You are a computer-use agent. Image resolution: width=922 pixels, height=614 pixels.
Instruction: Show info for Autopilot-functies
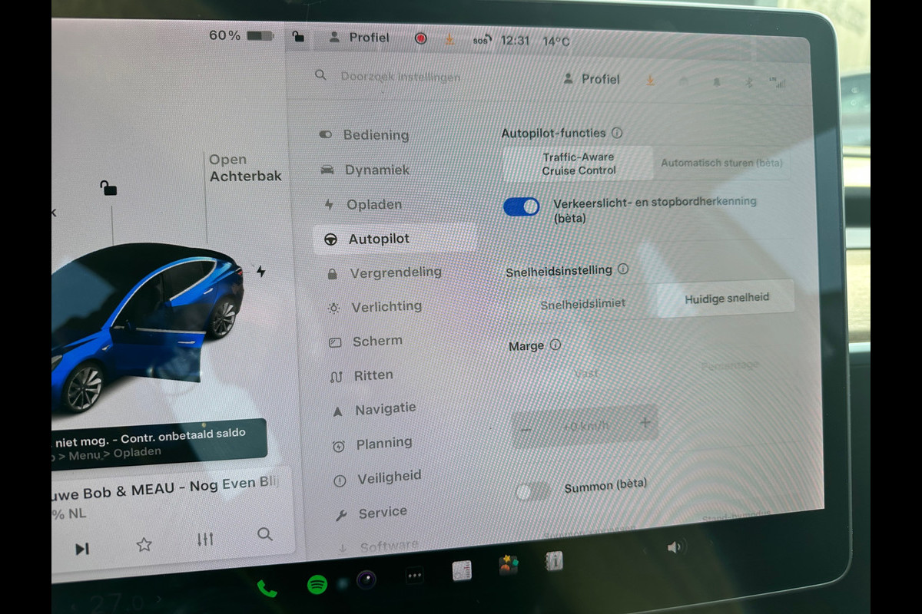click(x=617, y=133)
